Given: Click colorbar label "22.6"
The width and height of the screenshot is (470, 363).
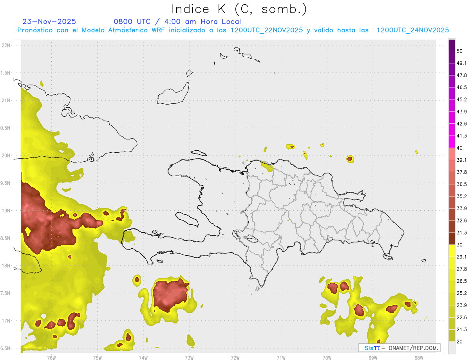Looking at the screenshot, I should (x=462, y=318).
